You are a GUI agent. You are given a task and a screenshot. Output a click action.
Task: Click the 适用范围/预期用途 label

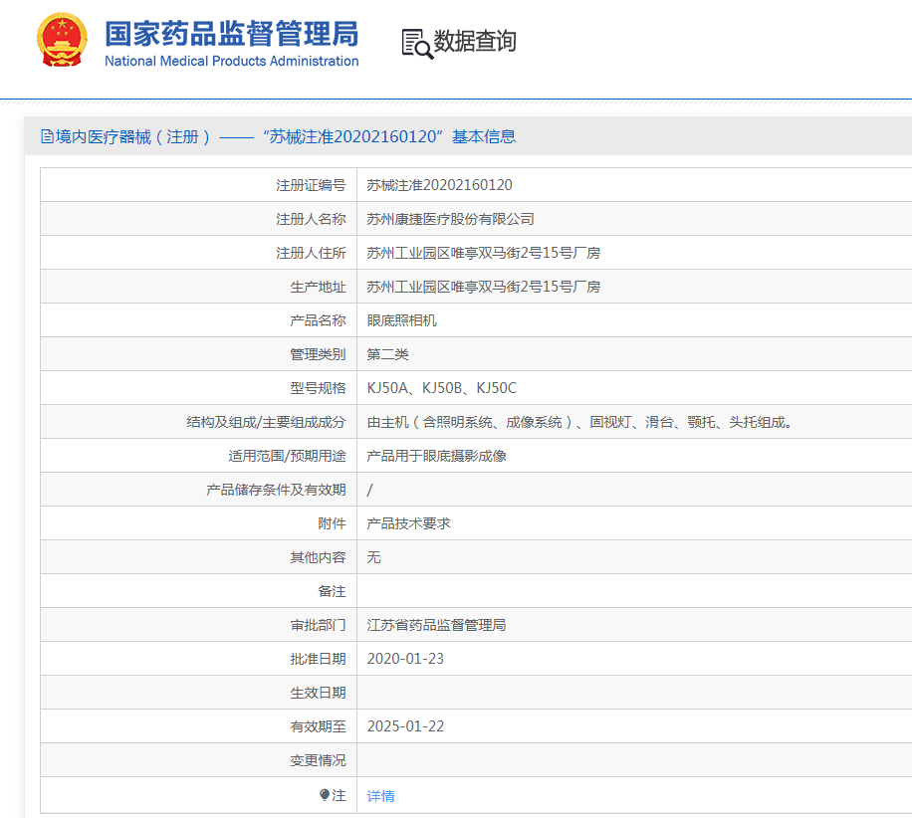tap(287, 456)
